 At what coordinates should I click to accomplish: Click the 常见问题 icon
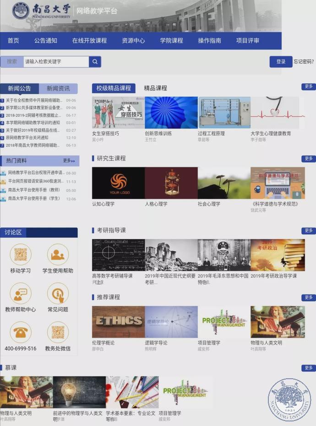coord(58,293)
